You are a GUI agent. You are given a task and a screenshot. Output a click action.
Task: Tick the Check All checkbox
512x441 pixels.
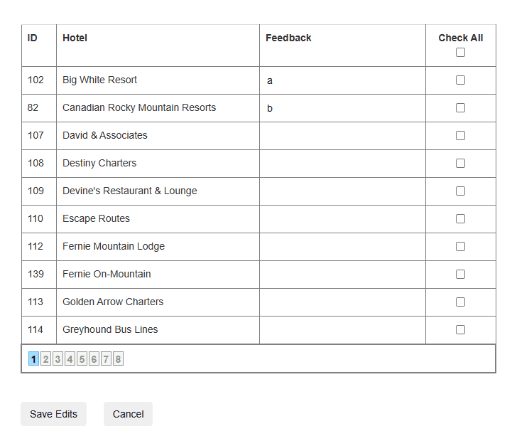[460, 53]
